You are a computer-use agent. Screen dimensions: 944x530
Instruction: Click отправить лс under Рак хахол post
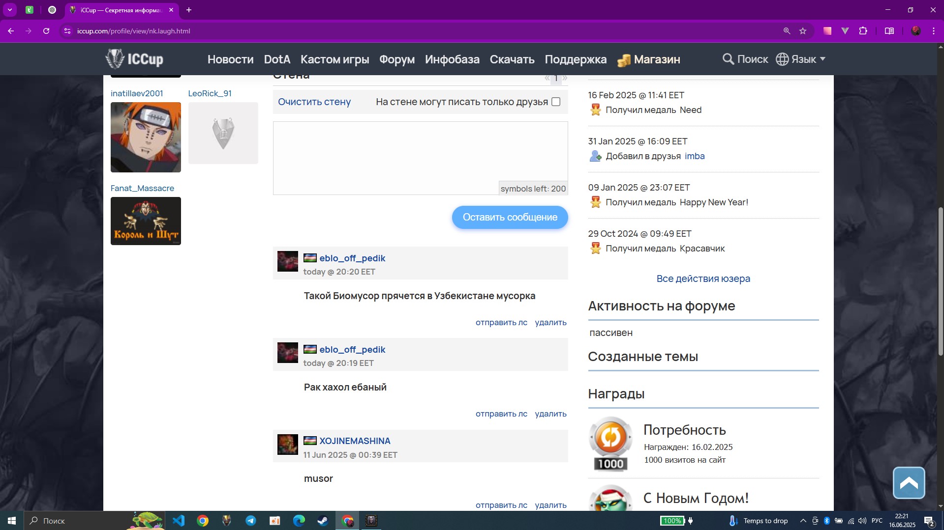point(501,414)
